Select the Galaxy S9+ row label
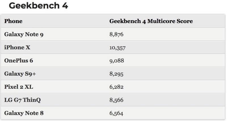 click(20, 74)
